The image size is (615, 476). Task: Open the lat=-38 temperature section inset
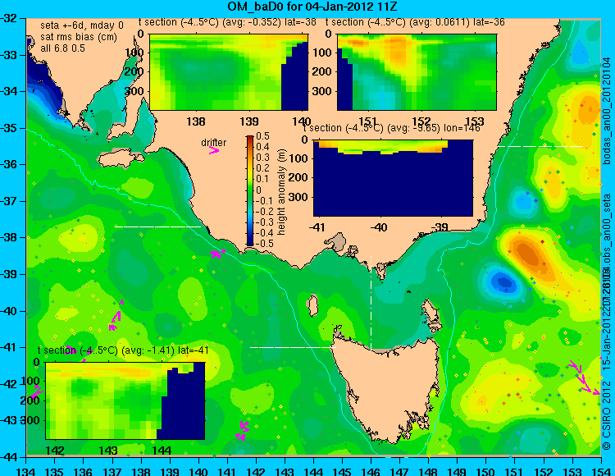tap(229, 72)
